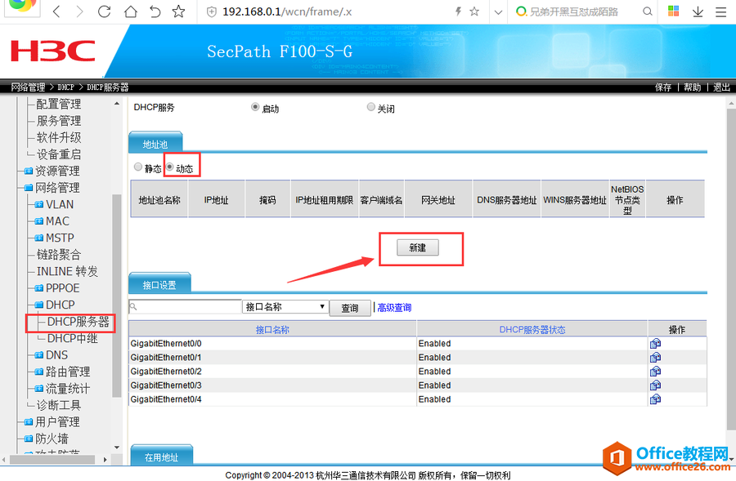This screenshot has height=481, width=736.
Task: Click the browser address bar URL
Action: pyautogui.click(x=287, y=11)
